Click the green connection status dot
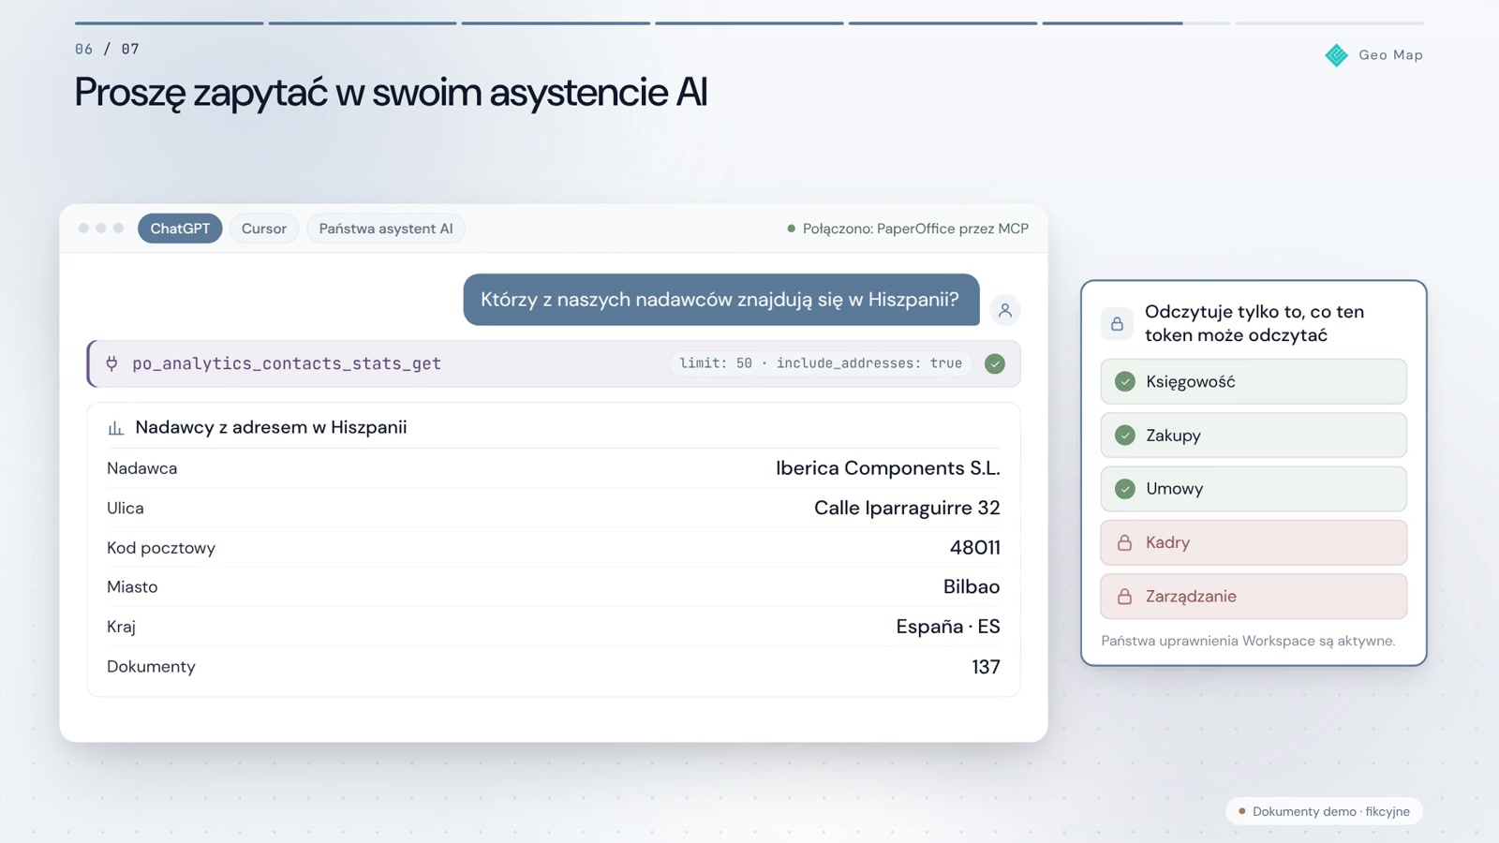The height and width of the screenshot is (843, 1499). 792,229
